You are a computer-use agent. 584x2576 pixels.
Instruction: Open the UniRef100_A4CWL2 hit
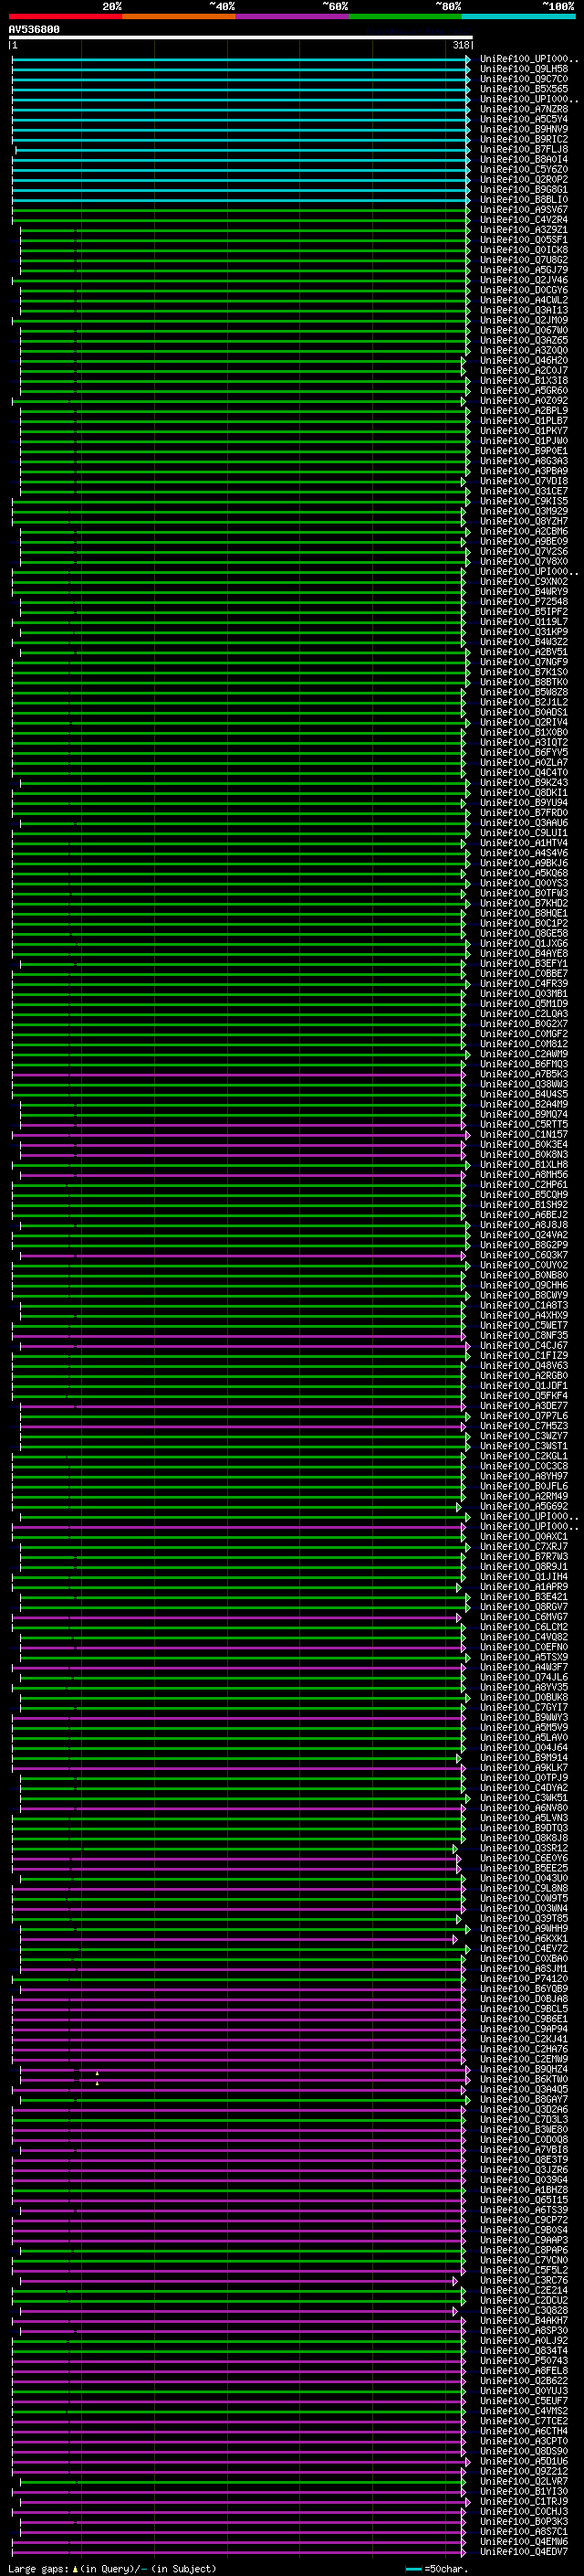click(x=524, y=300)
